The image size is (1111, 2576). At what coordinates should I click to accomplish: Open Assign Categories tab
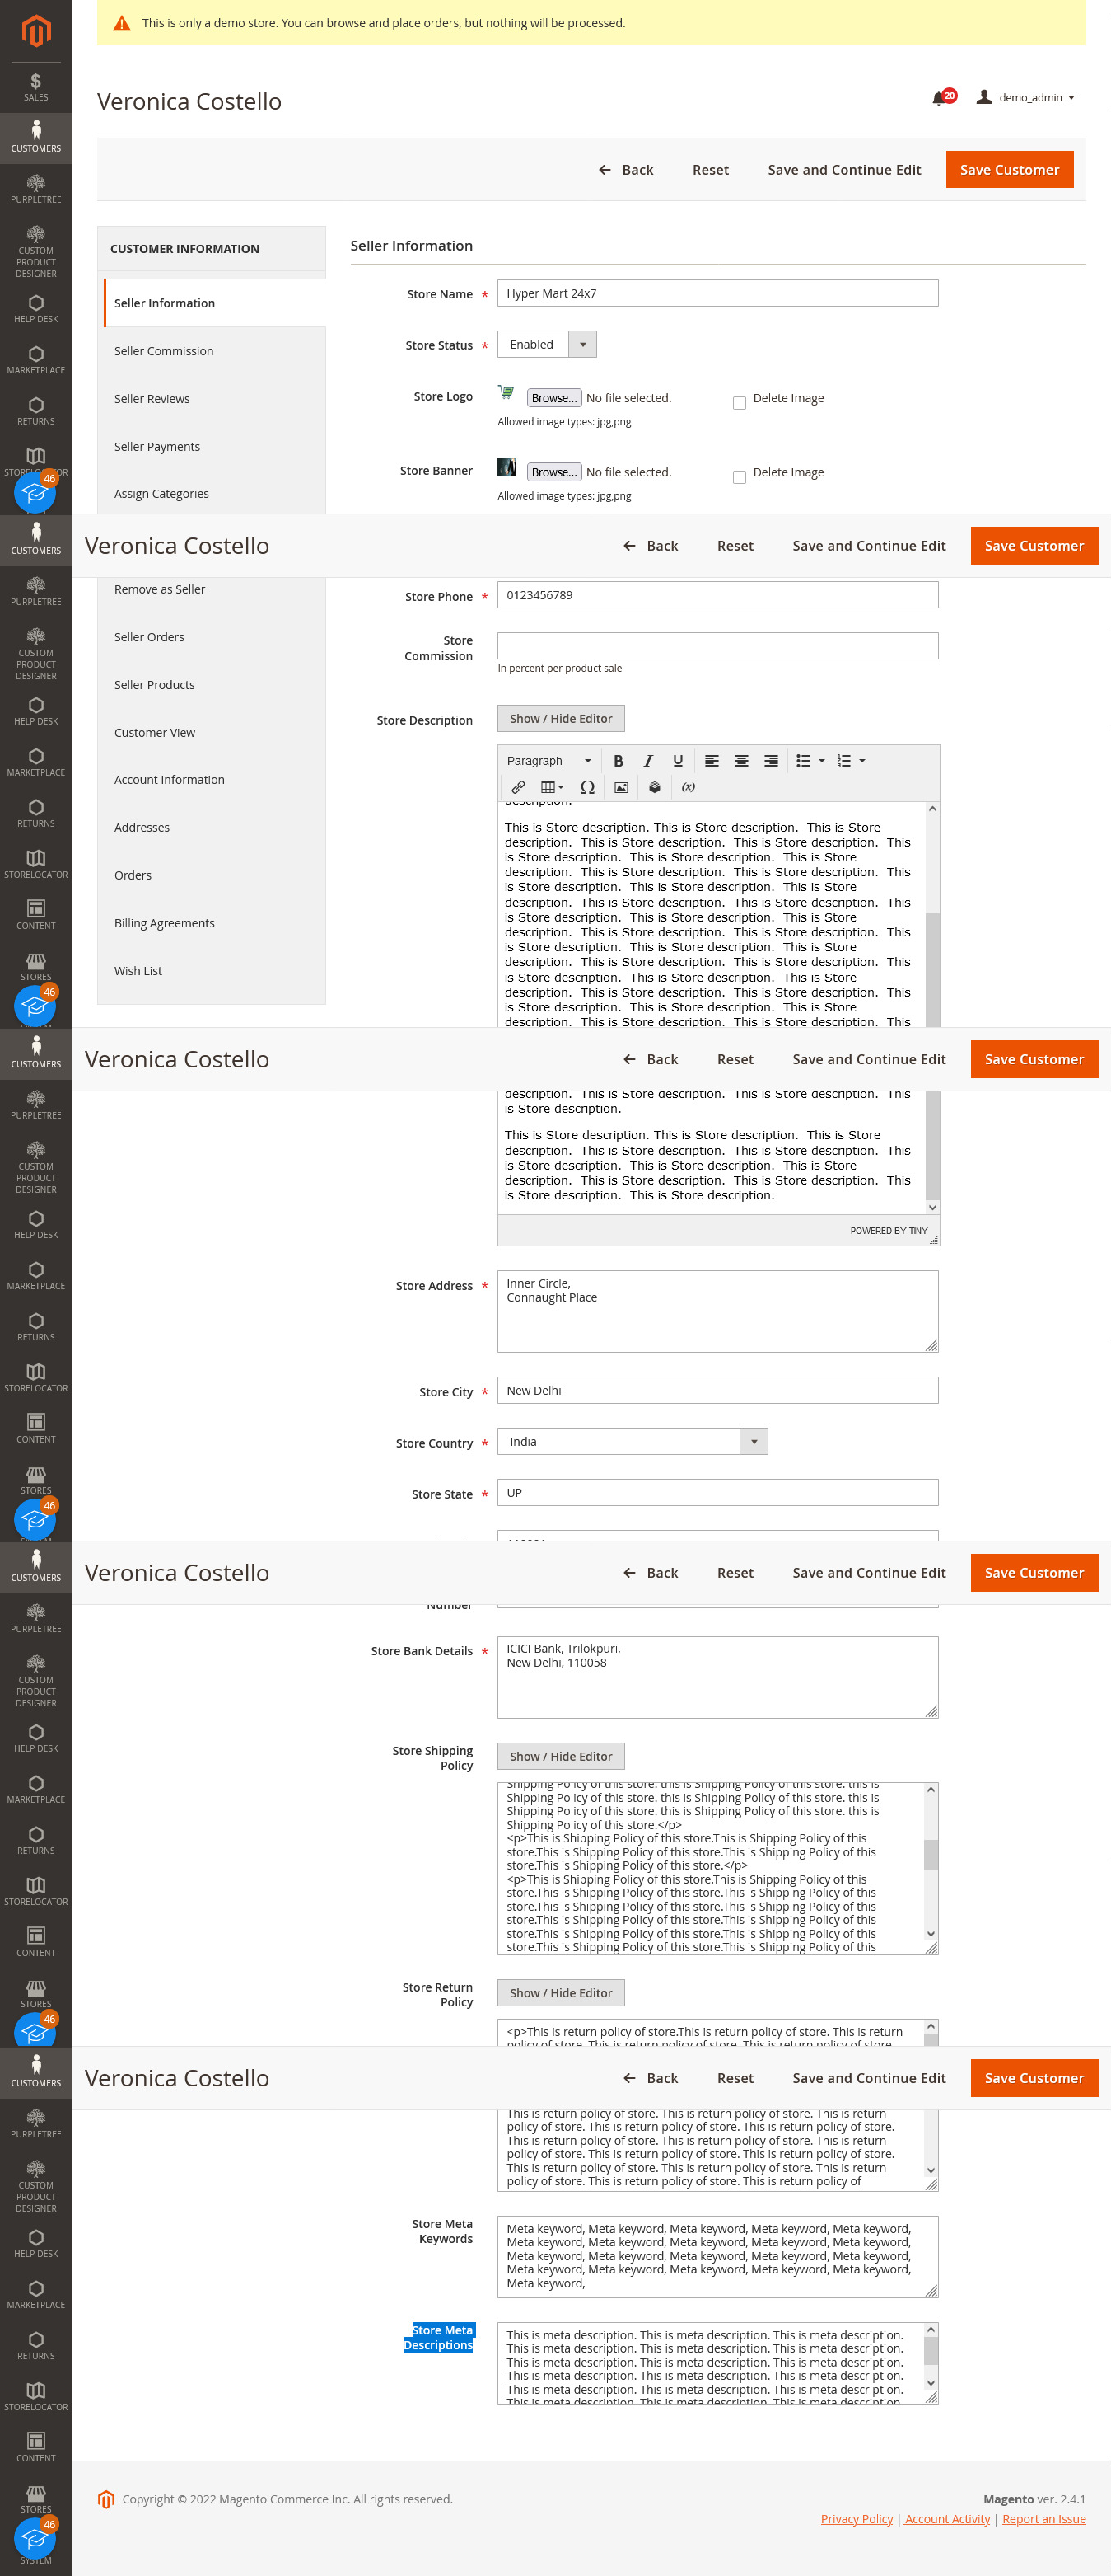tap(212, 493)
